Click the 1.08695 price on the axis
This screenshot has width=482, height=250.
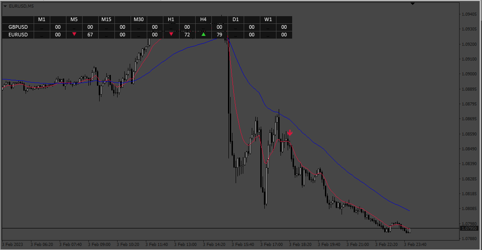tap(469, 119)
